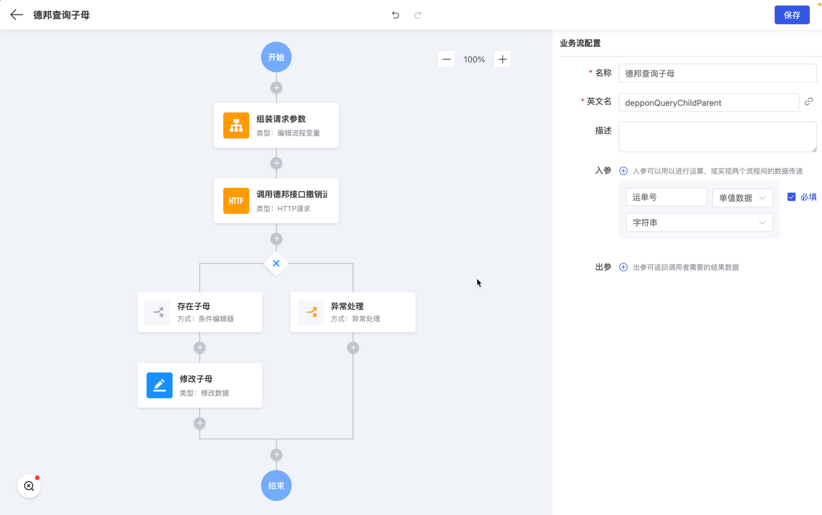
Task: Add step below 修改子母 node
Action: pyautogui.click(x=200, y=423)
